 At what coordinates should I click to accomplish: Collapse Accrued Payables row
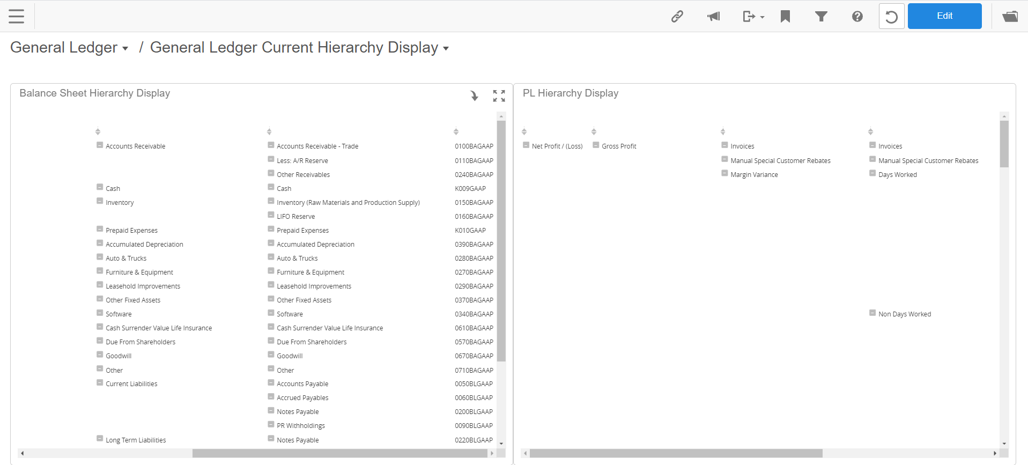(271, 396)
